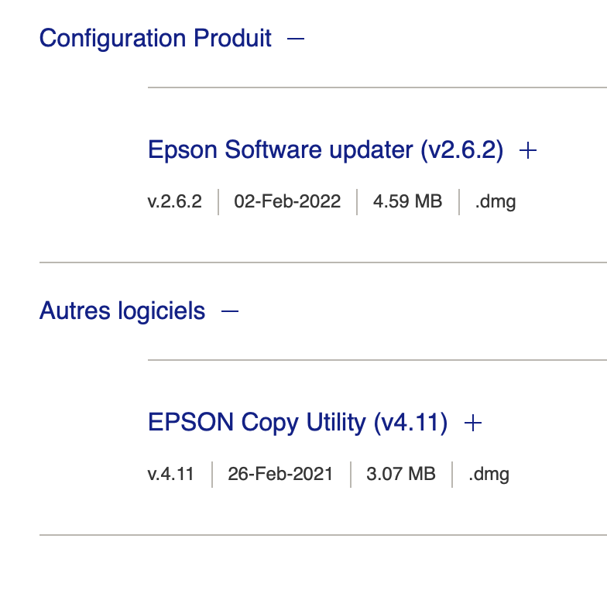Image resolution: width=607 pixels, height=590 pixels.
Task: Click the 4.59 MB file size
Action: [407, 201]
